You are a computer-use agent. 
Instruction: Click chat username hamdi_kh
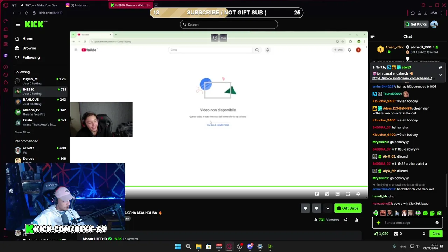click(x=380, y=196)
